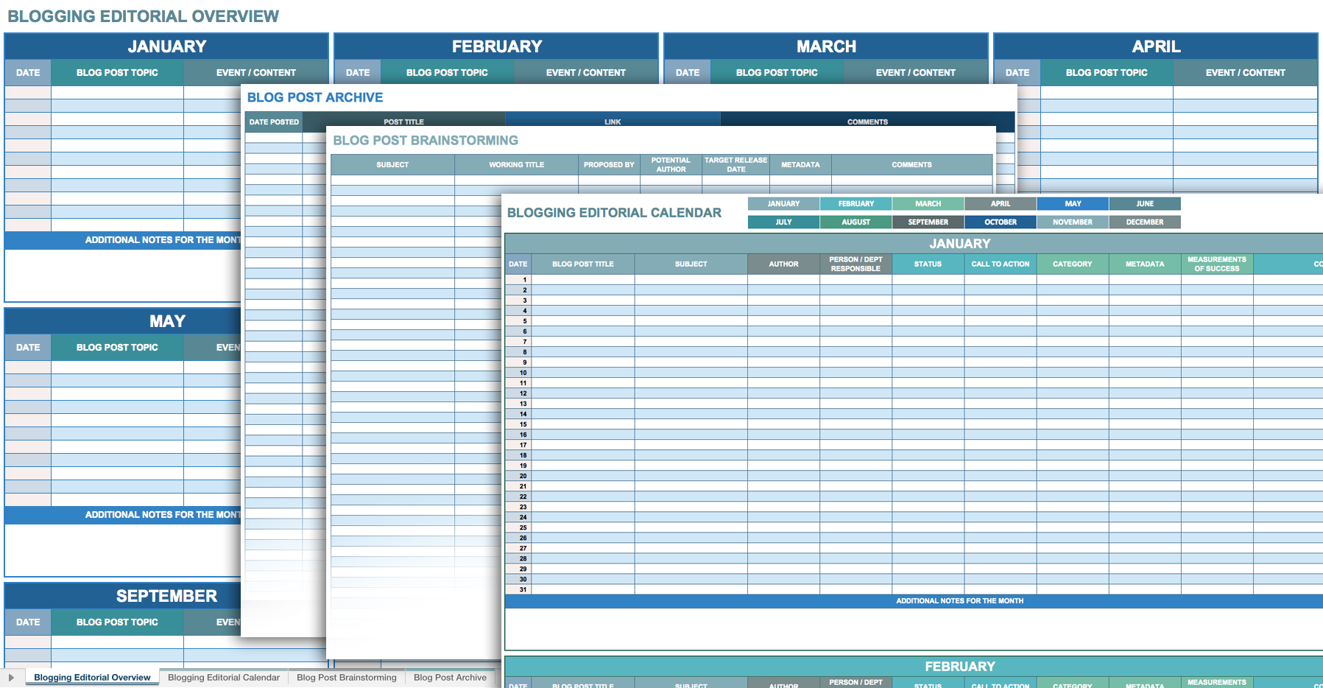1323x688 pixels.
Task: Click the Measurements of Success header in January calendar
Action: [1217, 264]
